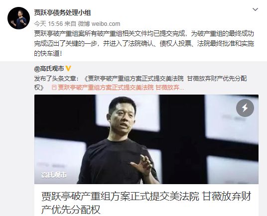Screen dimensions: 267x216
Task: Click the red truncated article link
Action: pyautogui.click(x=121, y=88)
